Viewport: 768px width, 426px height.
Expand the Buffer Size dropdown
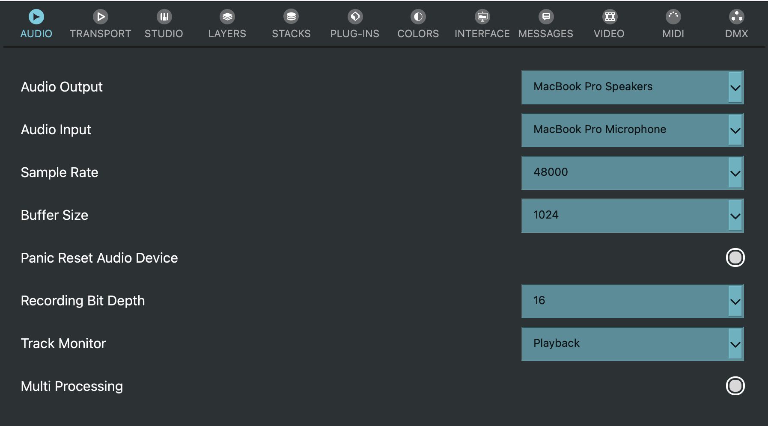coord(632,216)
